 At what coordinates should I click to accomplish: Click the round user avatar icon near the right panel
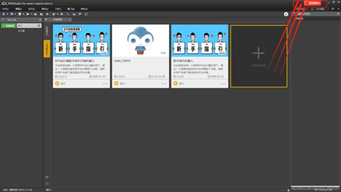[x=286, y=14]
